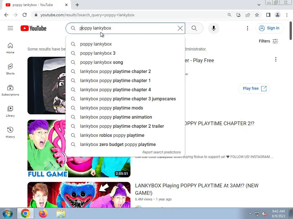
Task: Click the site lock icon in address bar
Action: tap(36, 15)
